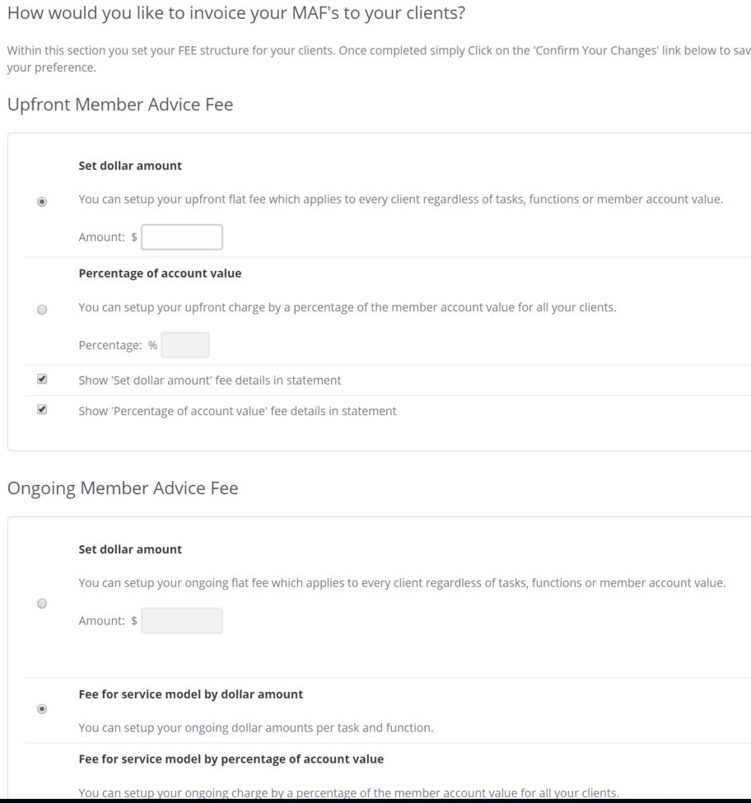Viewport: 751px width, 803px height.
Task: Click the upfront flat fee description text
Action: point(400,199)
